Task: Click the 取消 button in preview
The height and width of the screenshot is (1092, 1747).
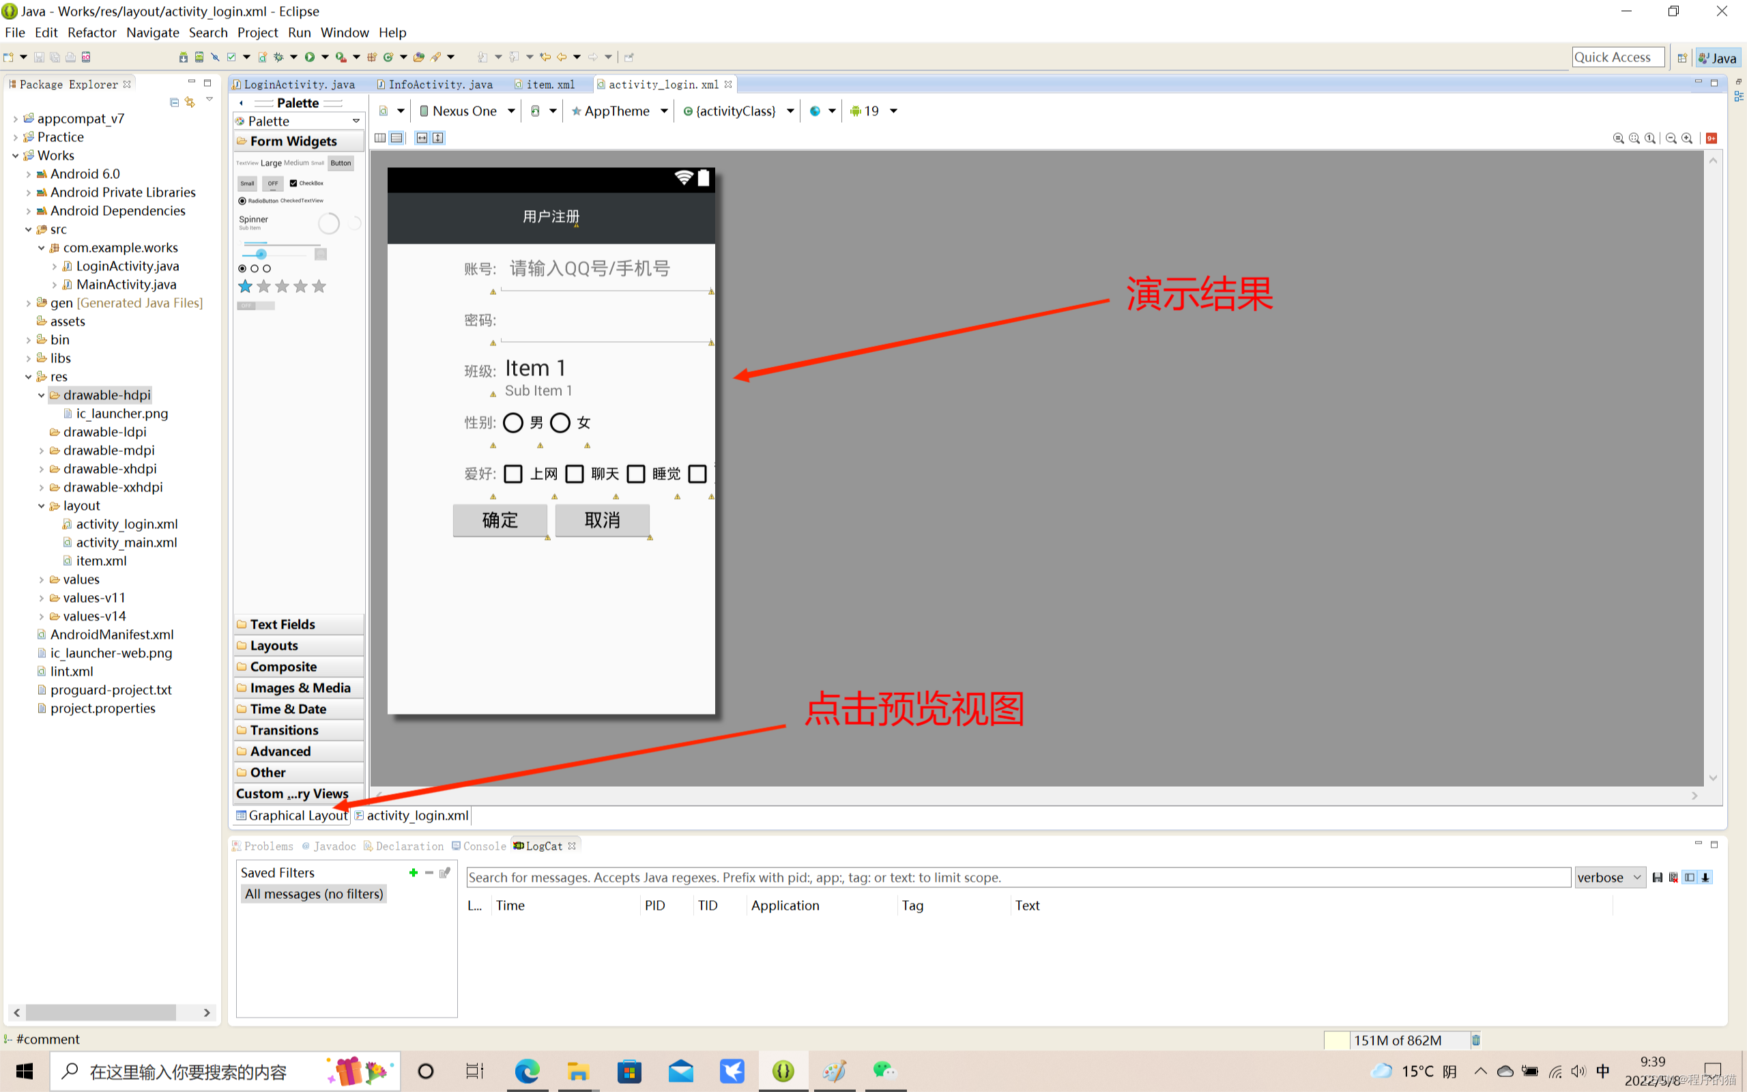Action: [602, 520]
